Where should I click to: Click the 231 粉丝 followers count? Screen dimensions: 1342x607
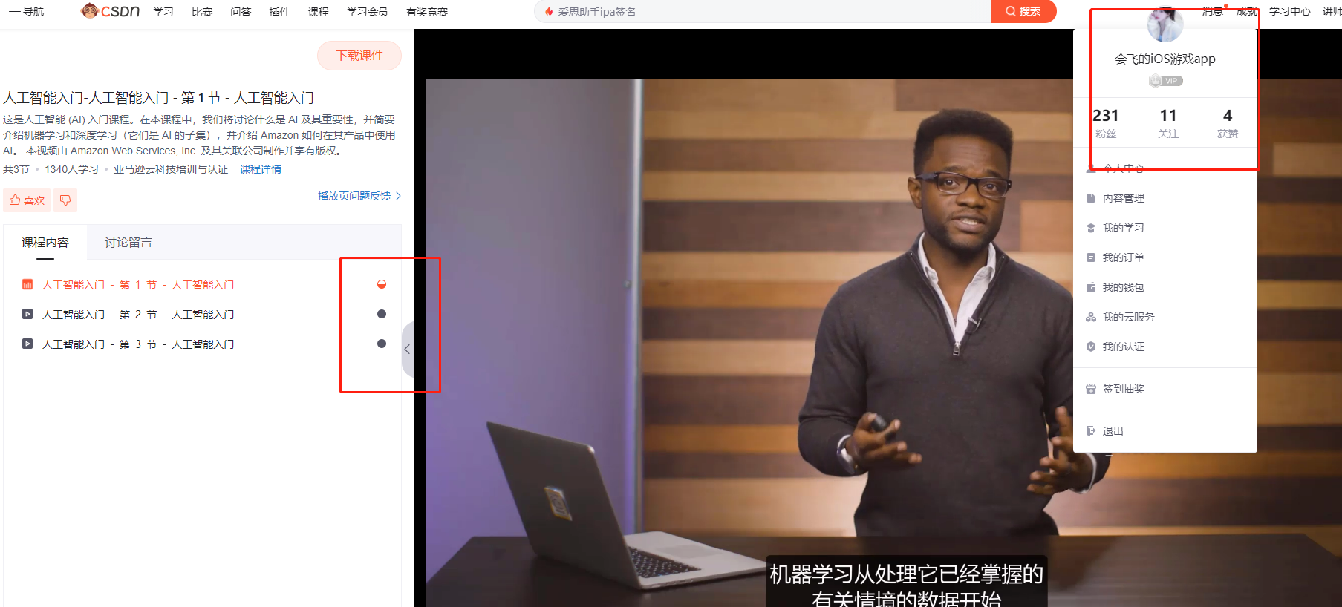pos(1106,123)
